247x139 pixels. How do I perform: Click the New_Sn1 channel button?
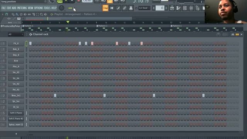(16, 95)
